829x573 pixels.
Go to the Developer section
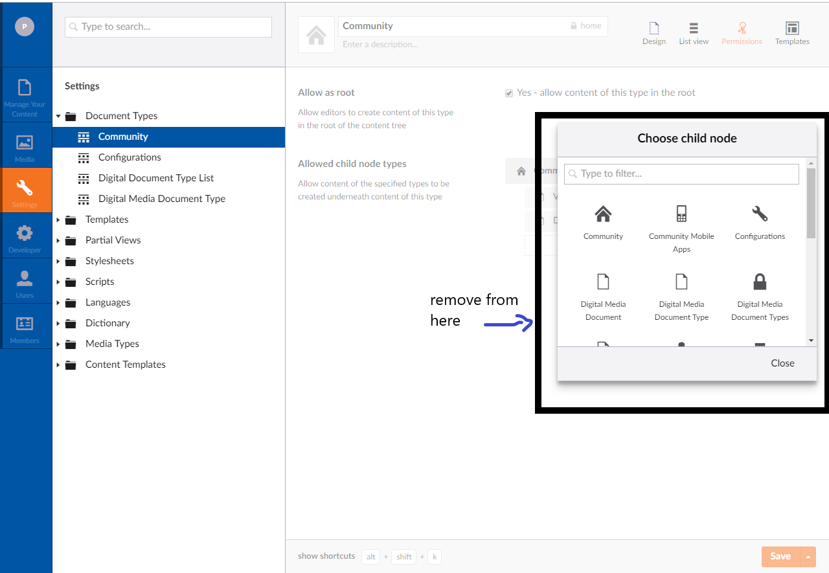point(25,238)
